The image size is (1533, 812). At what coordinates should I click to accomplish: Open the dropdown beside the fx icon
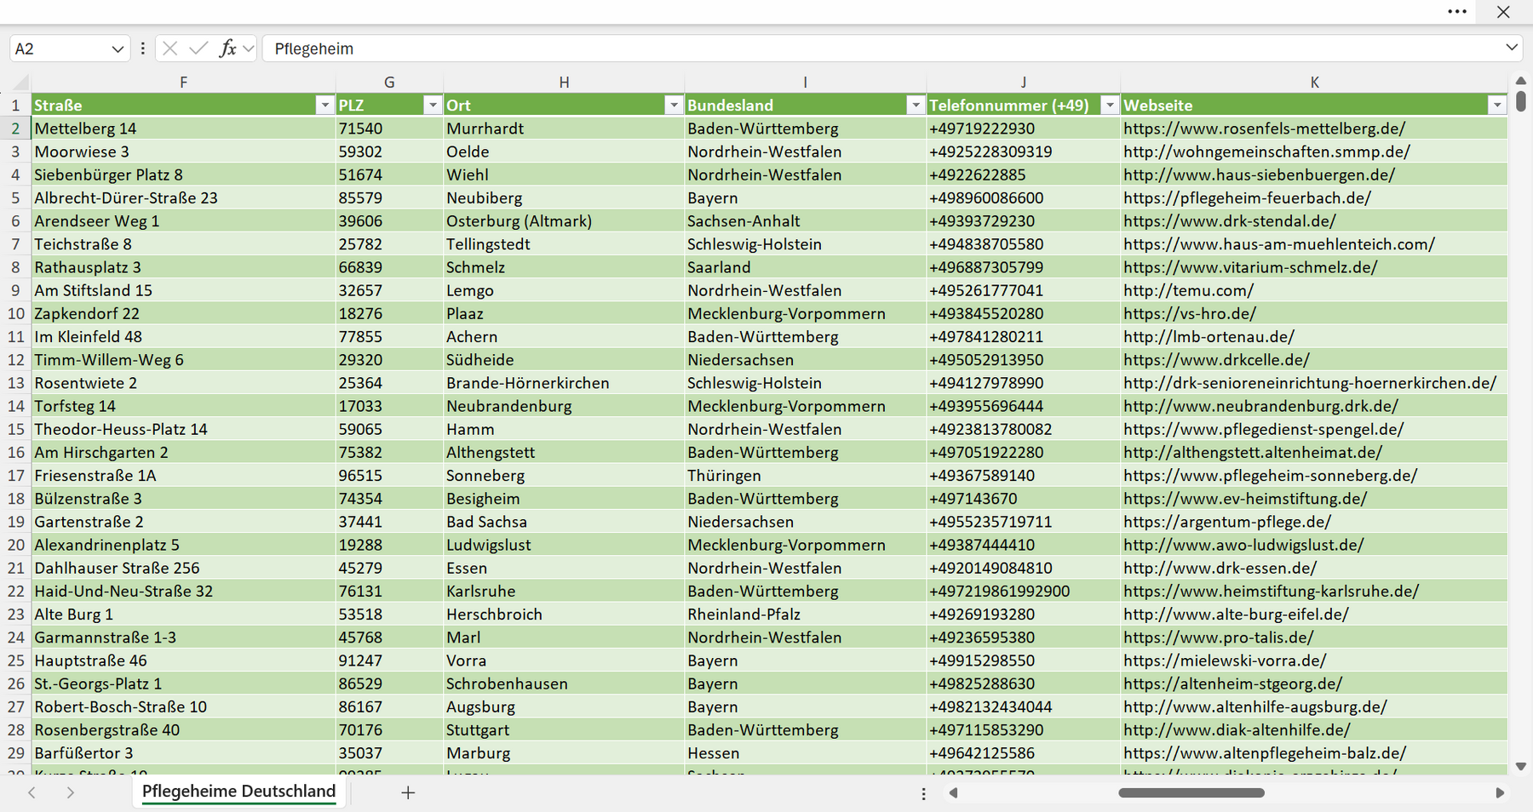pos(248,49)
